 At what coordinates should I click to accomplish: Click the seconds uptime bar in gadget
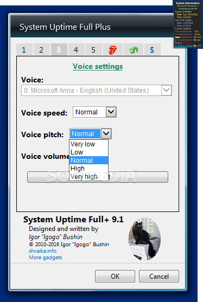(x=183, y=40)
